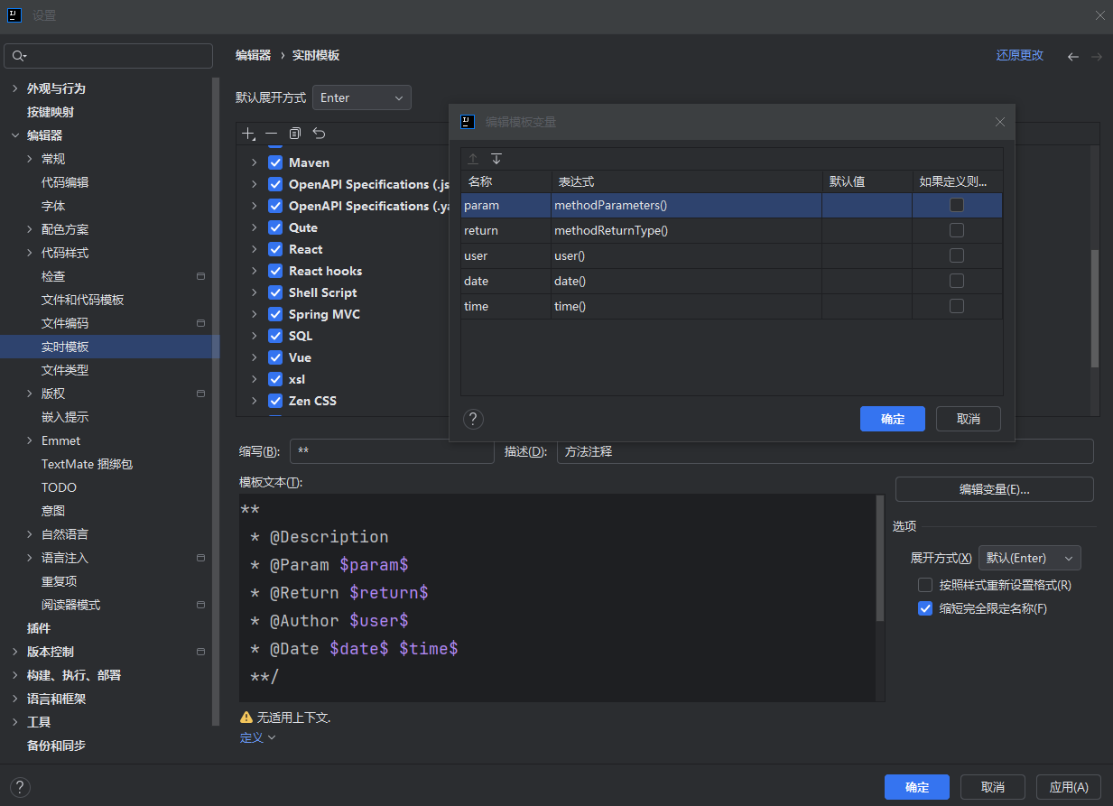This screenshot has width=1113, height=806.
Task: Click the duplicate template icon
Action: click(x=294, y=134)
